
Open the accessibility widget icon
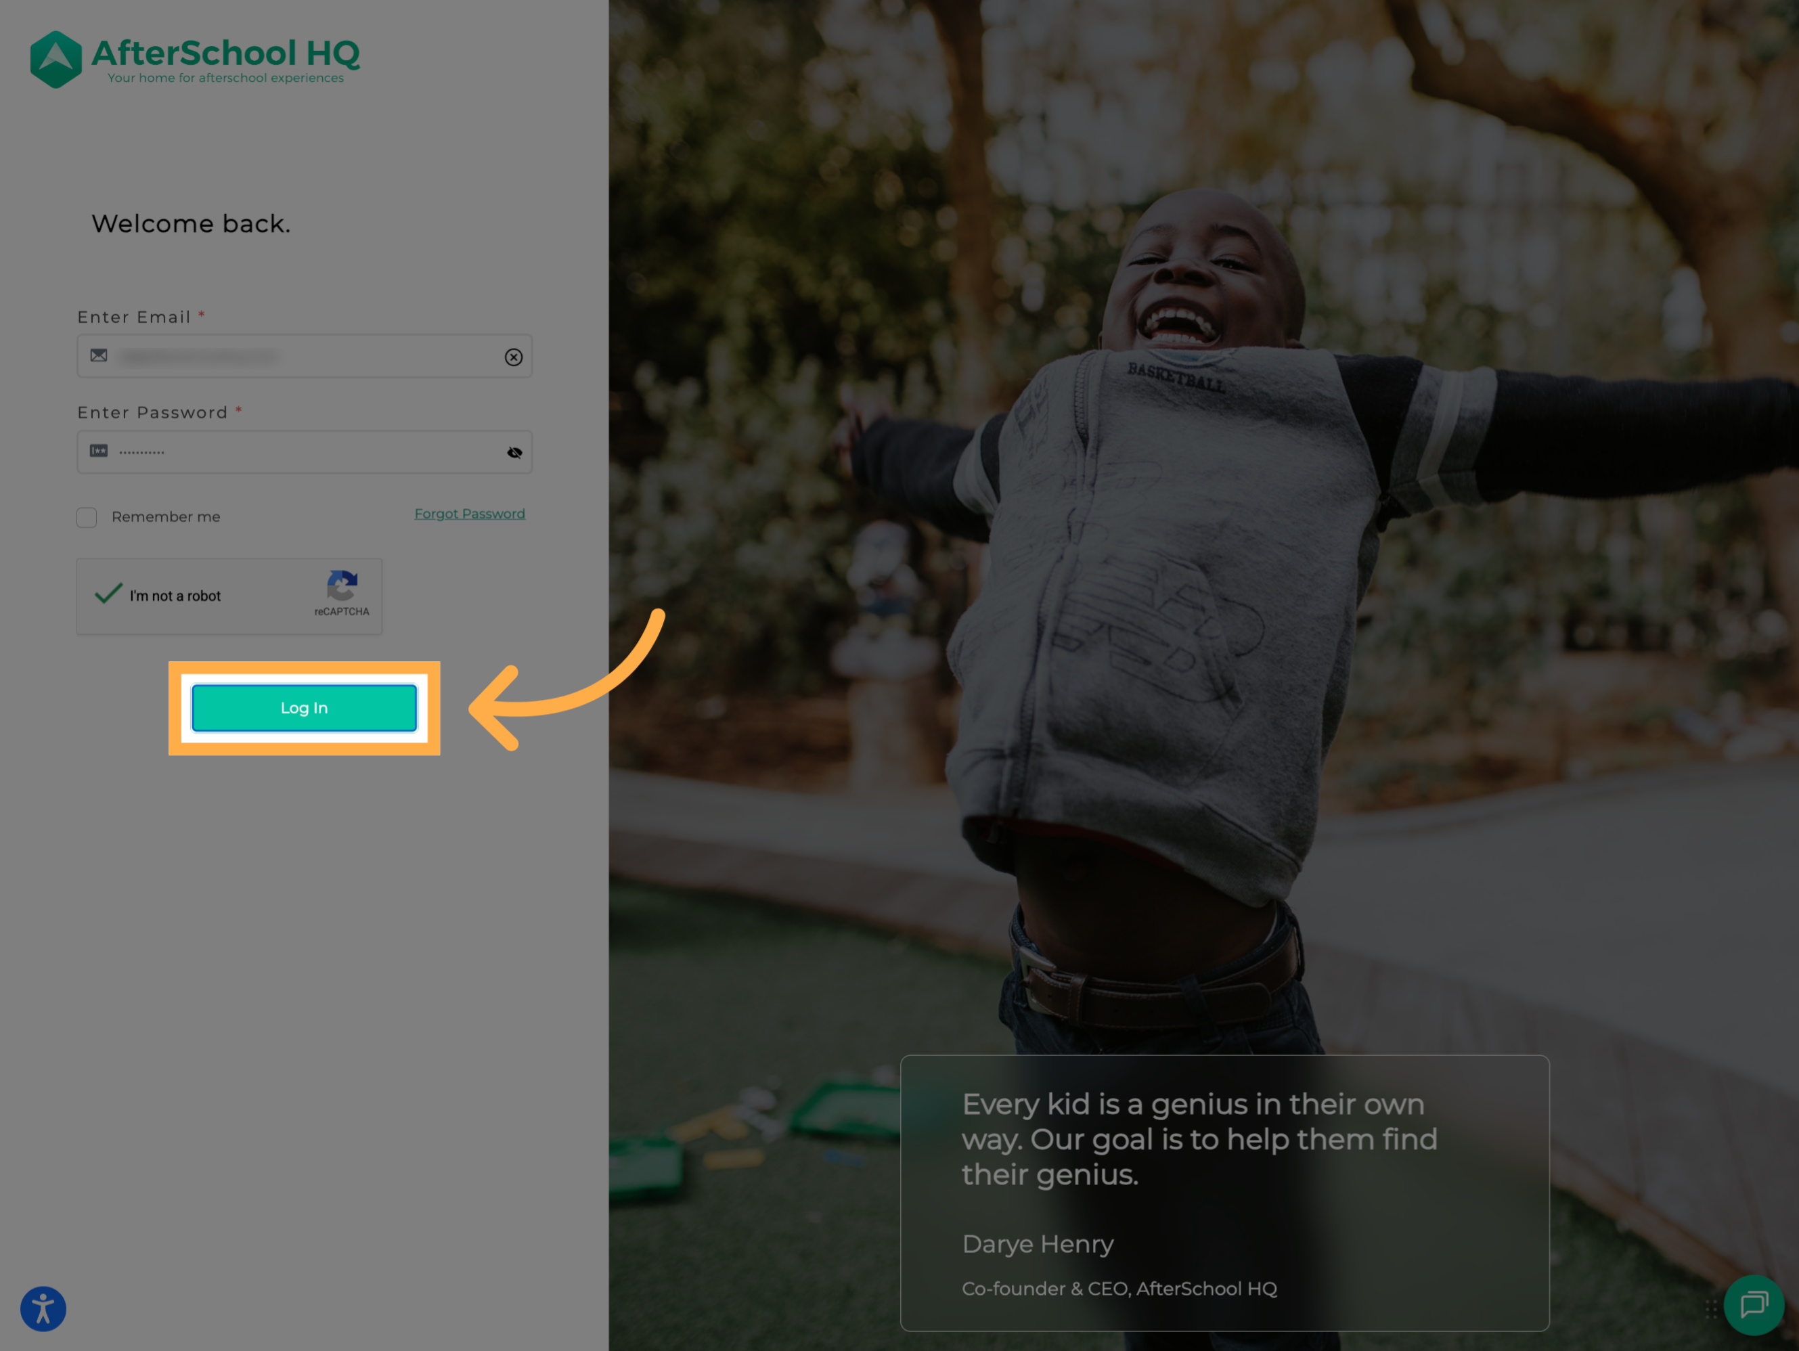[43, 1309]
